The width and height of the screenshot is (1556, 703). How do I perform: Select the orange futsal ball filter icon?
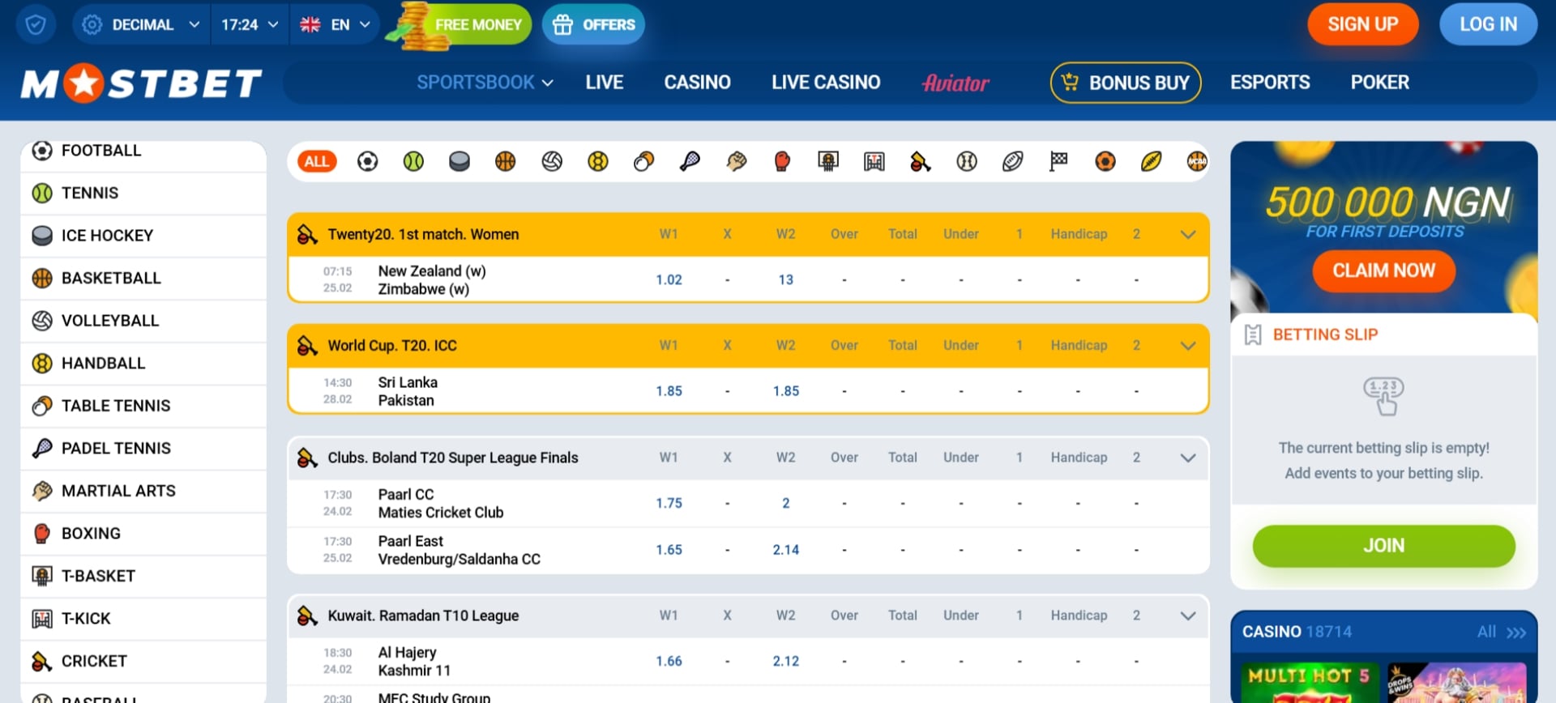[1105, 161]
